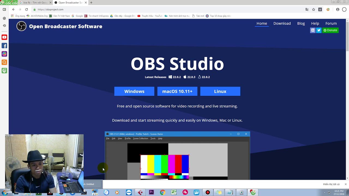
Task: Click the Open Broadcaster Software title link
Action: tap(66, 26)
